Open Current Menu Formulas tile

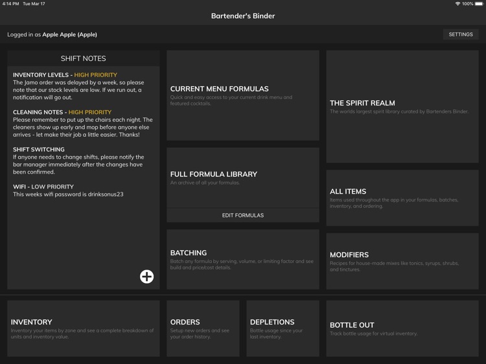pos(243,95)
